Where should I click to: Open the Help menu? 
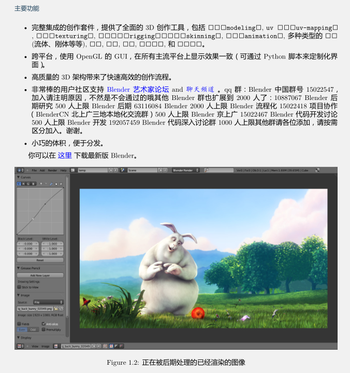[63, 170]
